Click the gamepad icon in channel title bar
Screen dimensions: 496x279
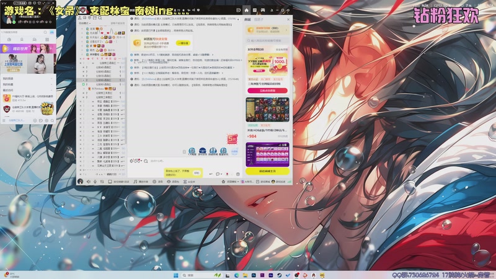[x=262, y=10]
